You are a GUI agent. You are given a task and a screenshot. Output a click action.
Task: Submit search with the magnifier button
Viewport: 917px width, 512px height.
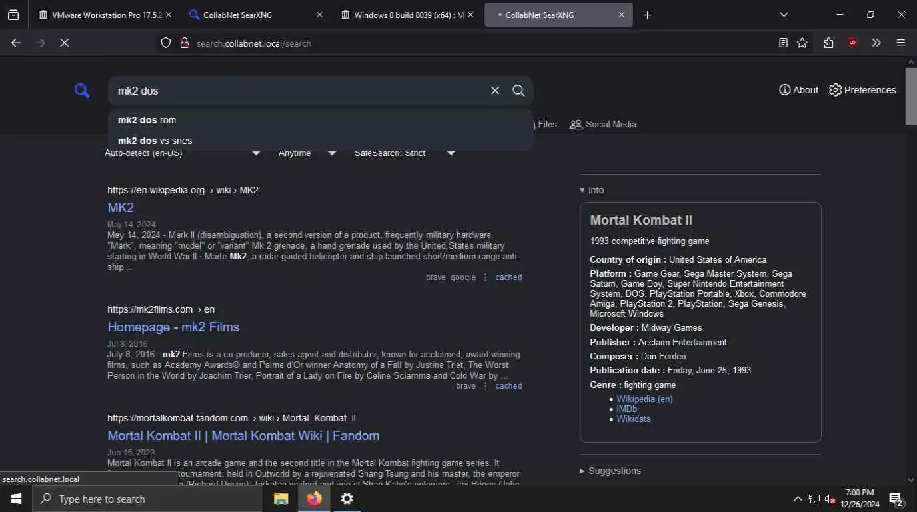[518, 91]
